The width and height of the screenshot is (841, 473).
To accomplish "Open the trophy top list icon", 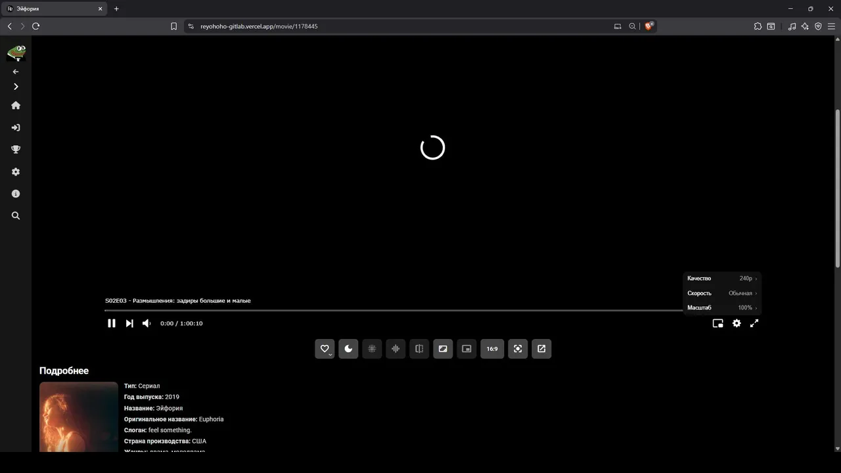I will pos(16,150).
